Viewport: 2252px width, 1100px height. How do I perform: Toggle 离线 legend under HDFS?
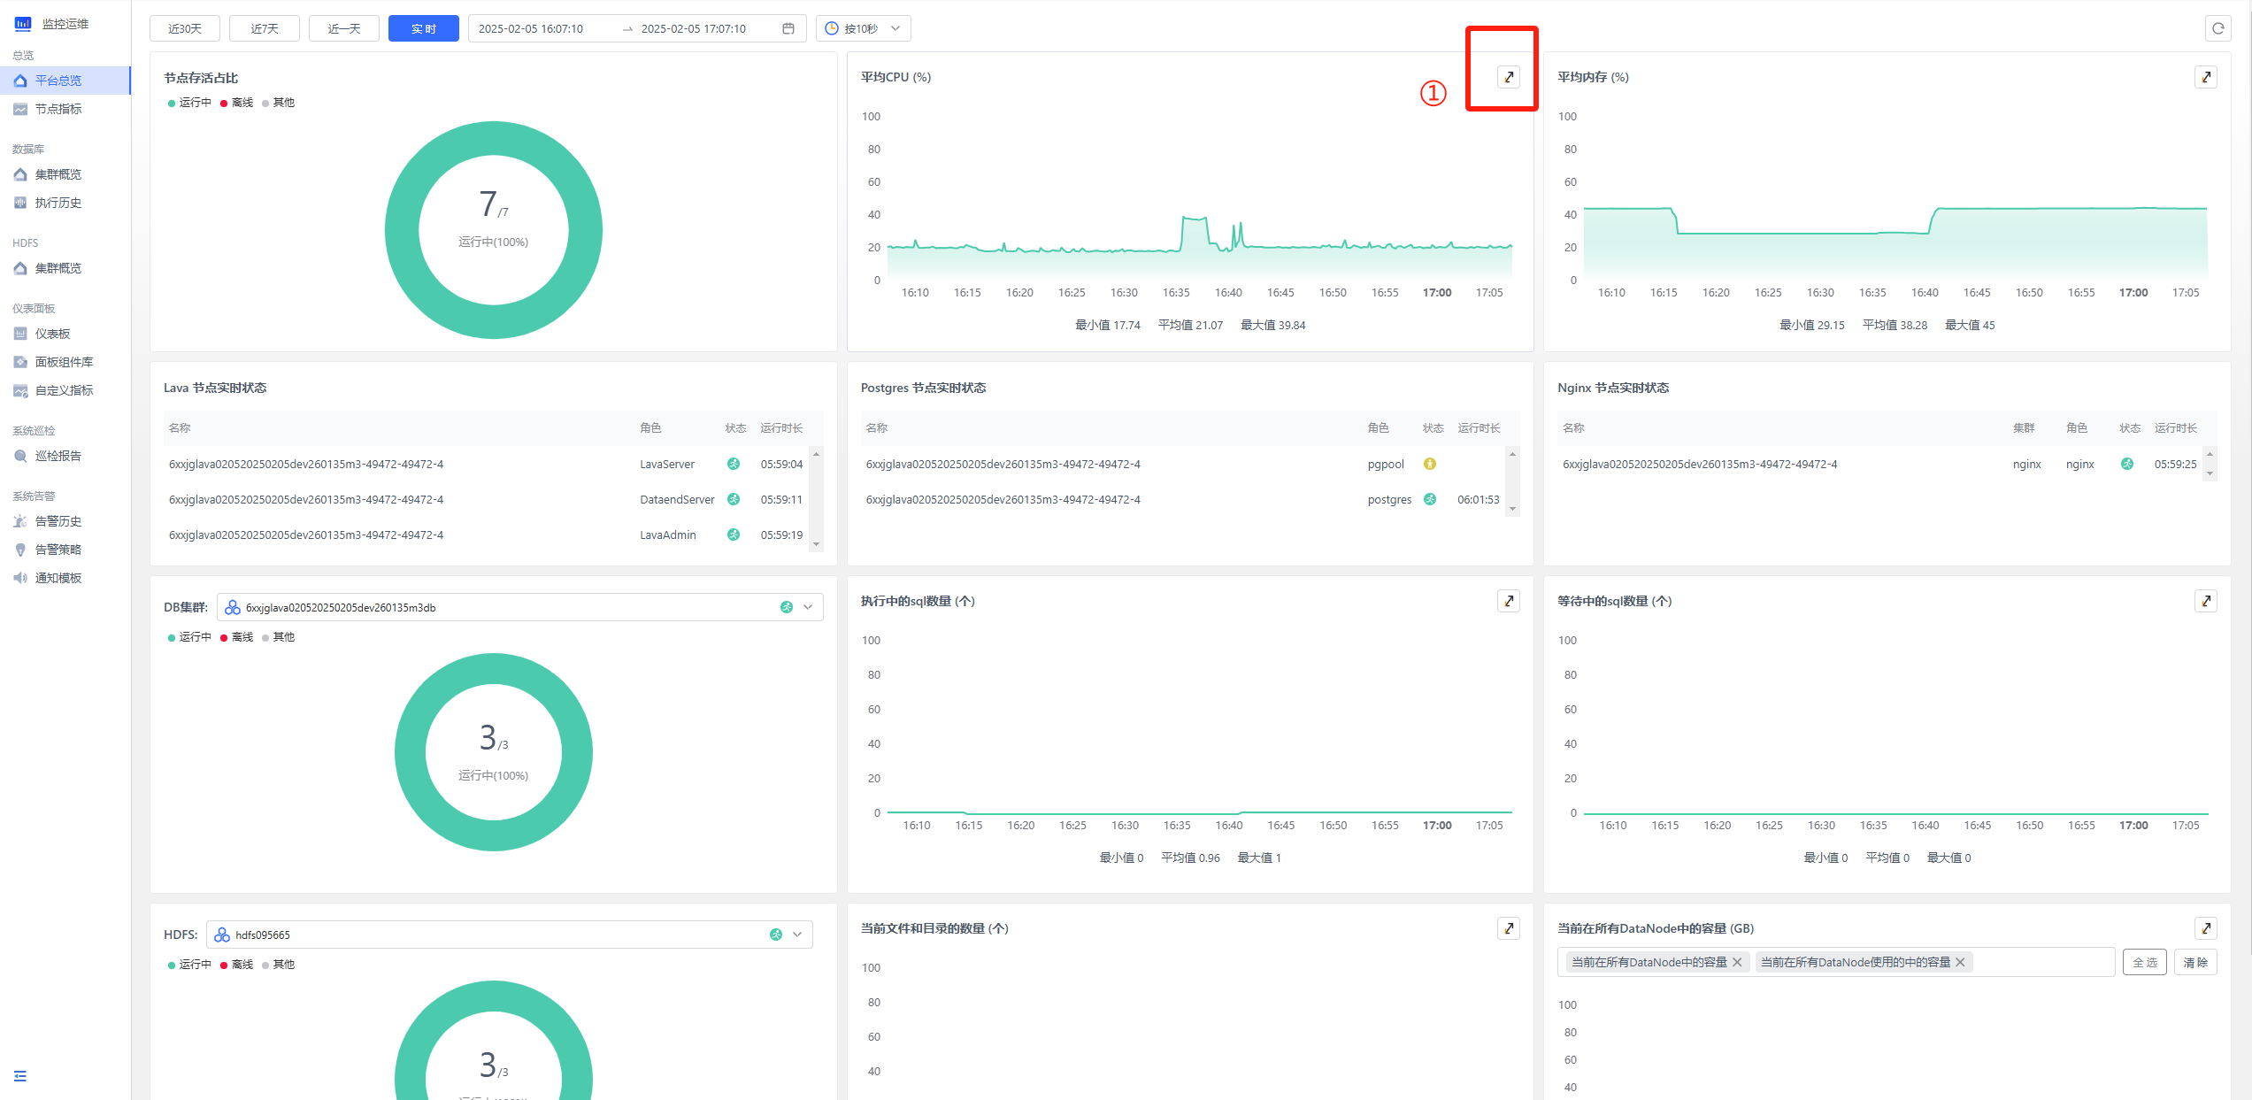(x=237, y=965)
